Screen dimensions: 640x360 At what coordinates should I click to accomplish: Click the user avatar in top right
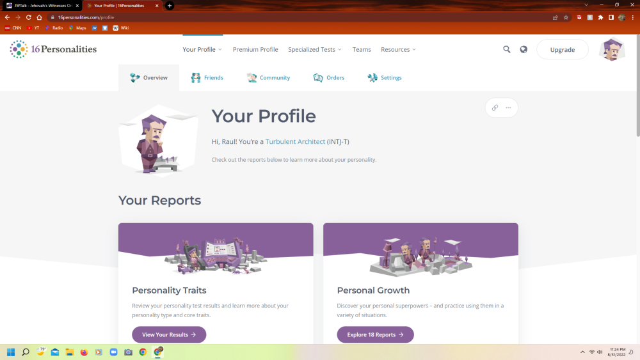point(612,49)
